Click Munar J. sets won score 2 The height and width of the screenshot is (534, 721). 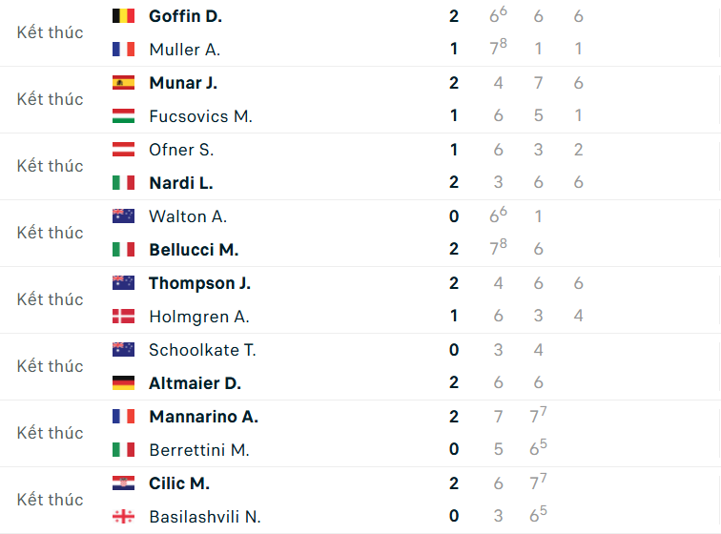point(454,83)
